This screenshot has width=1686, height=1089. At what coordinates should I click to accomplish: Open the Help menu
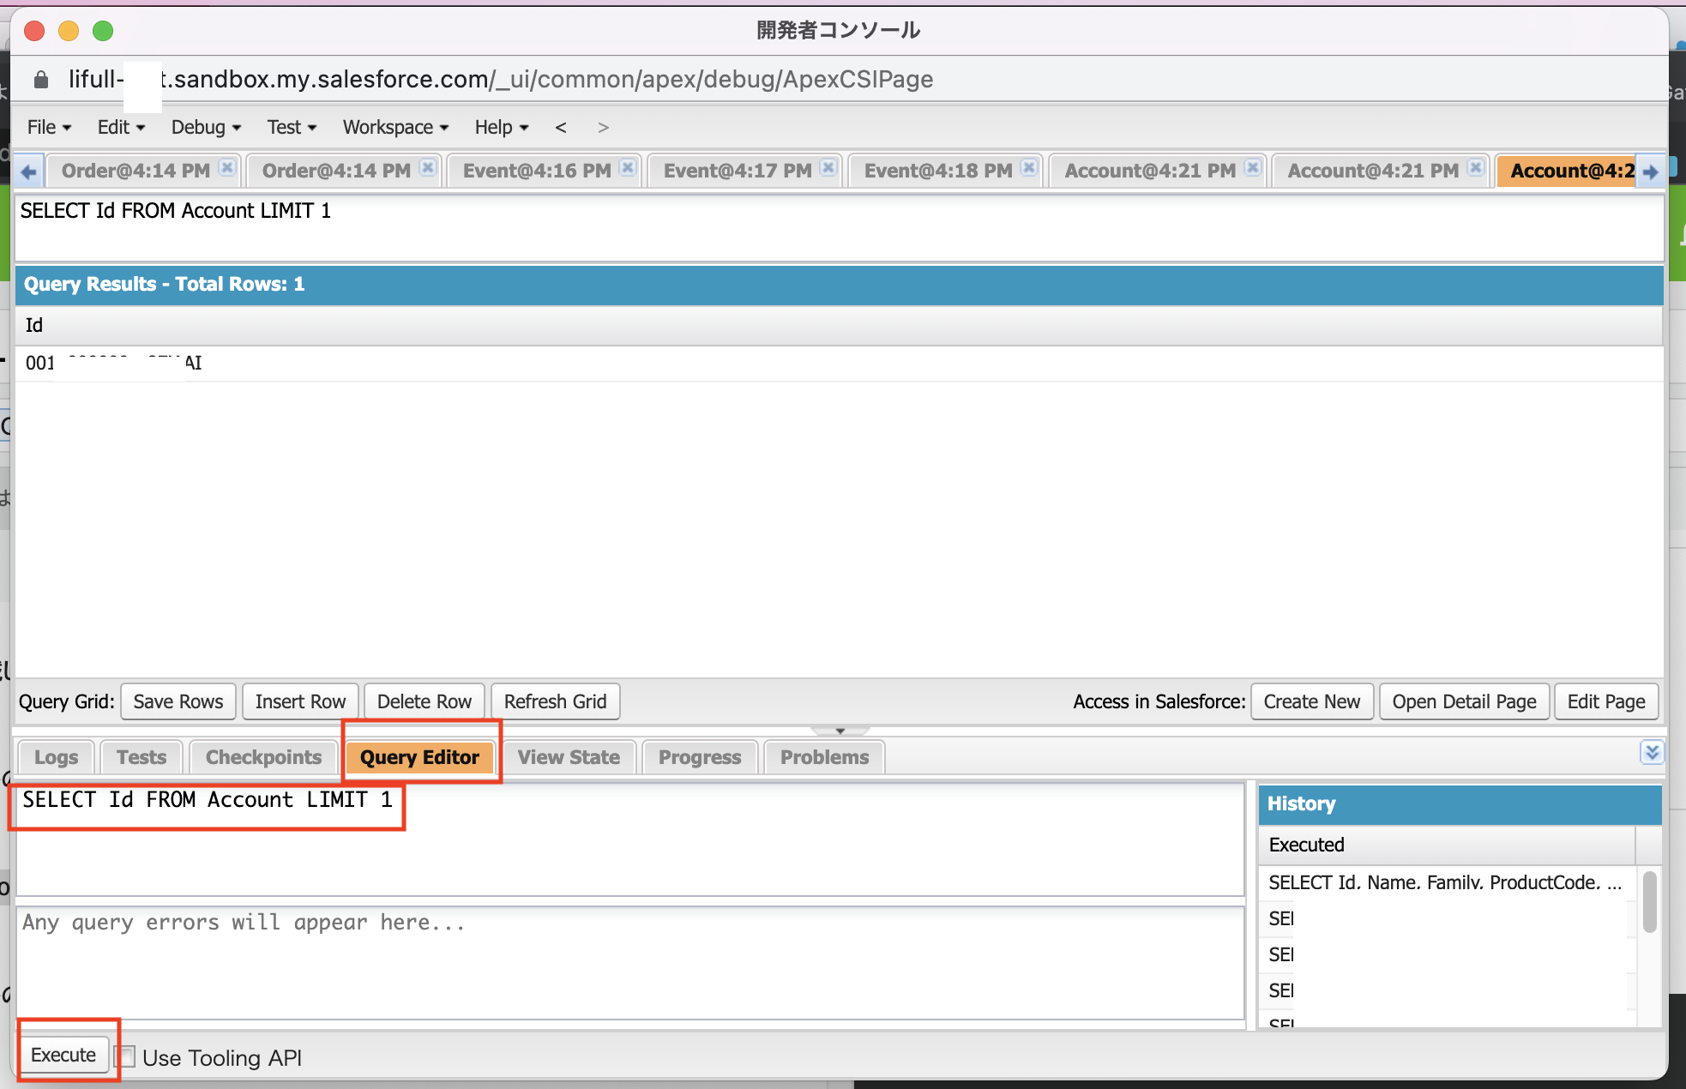click(x=502, y=128)
